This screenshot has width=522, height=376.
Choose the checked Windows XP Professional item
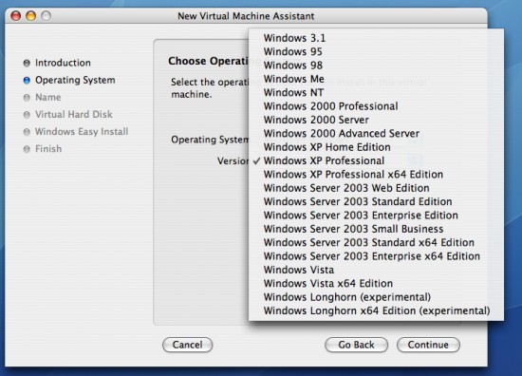(x=376, y=160)
